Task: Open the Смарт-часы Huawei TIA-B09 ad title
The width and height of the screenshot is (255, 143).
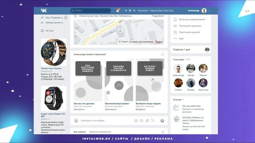Action: coord(53,115)
